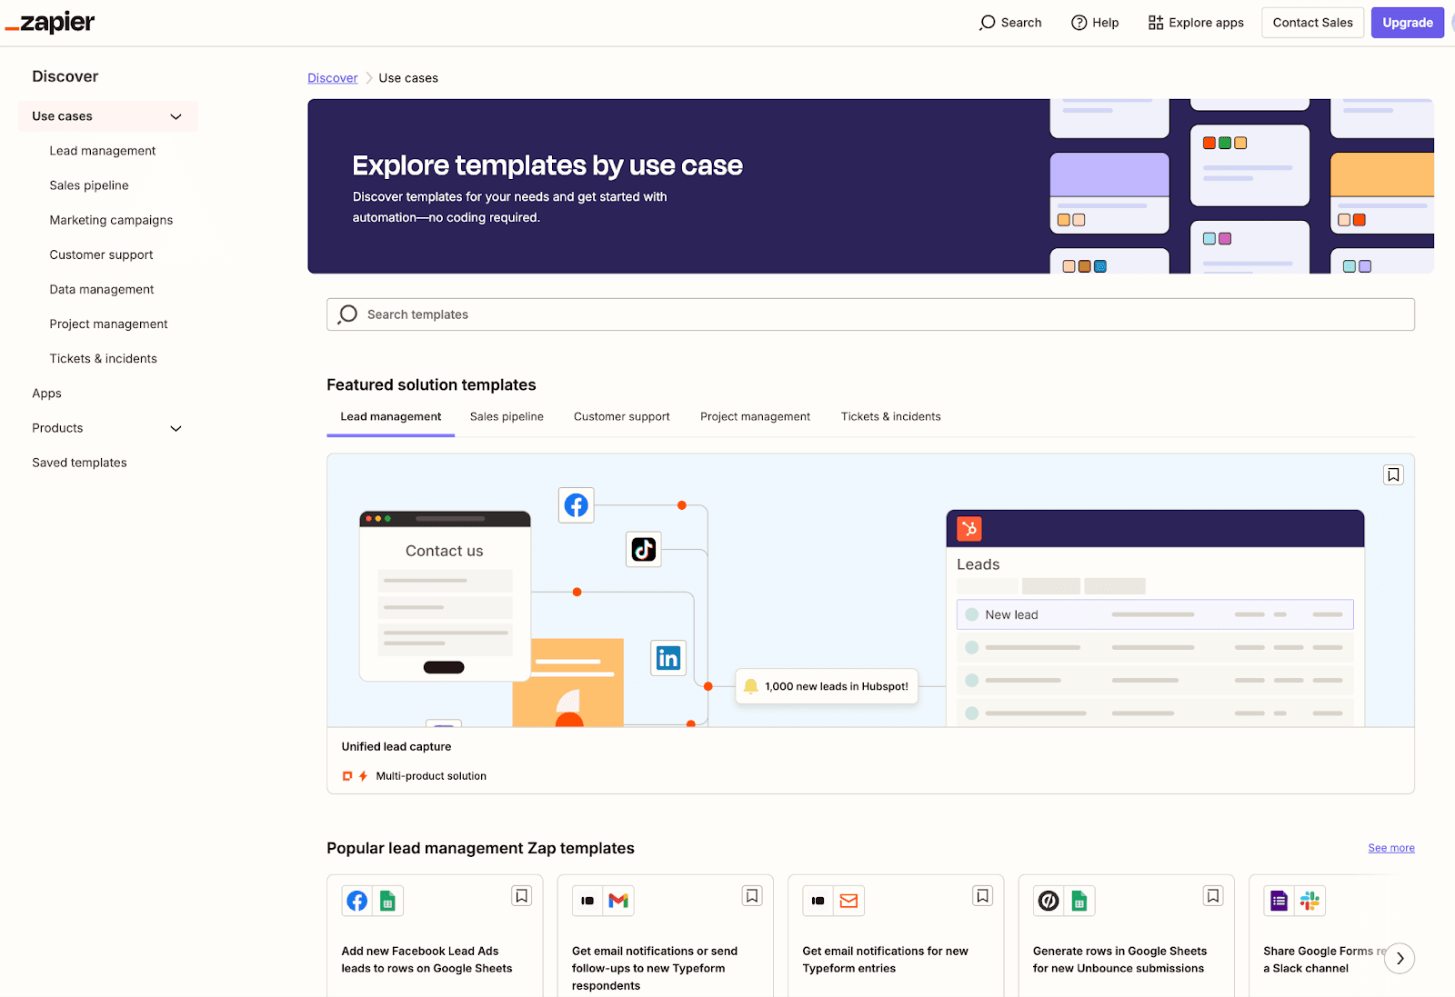
Task: Switch to the Tickets & incidents tab
Action: 891,417
